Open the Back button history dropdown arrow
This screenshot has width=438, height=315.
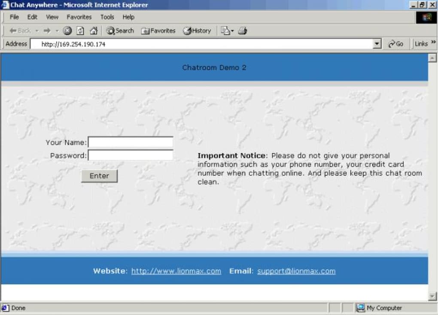pyautogui.click(x=37, y=31)
